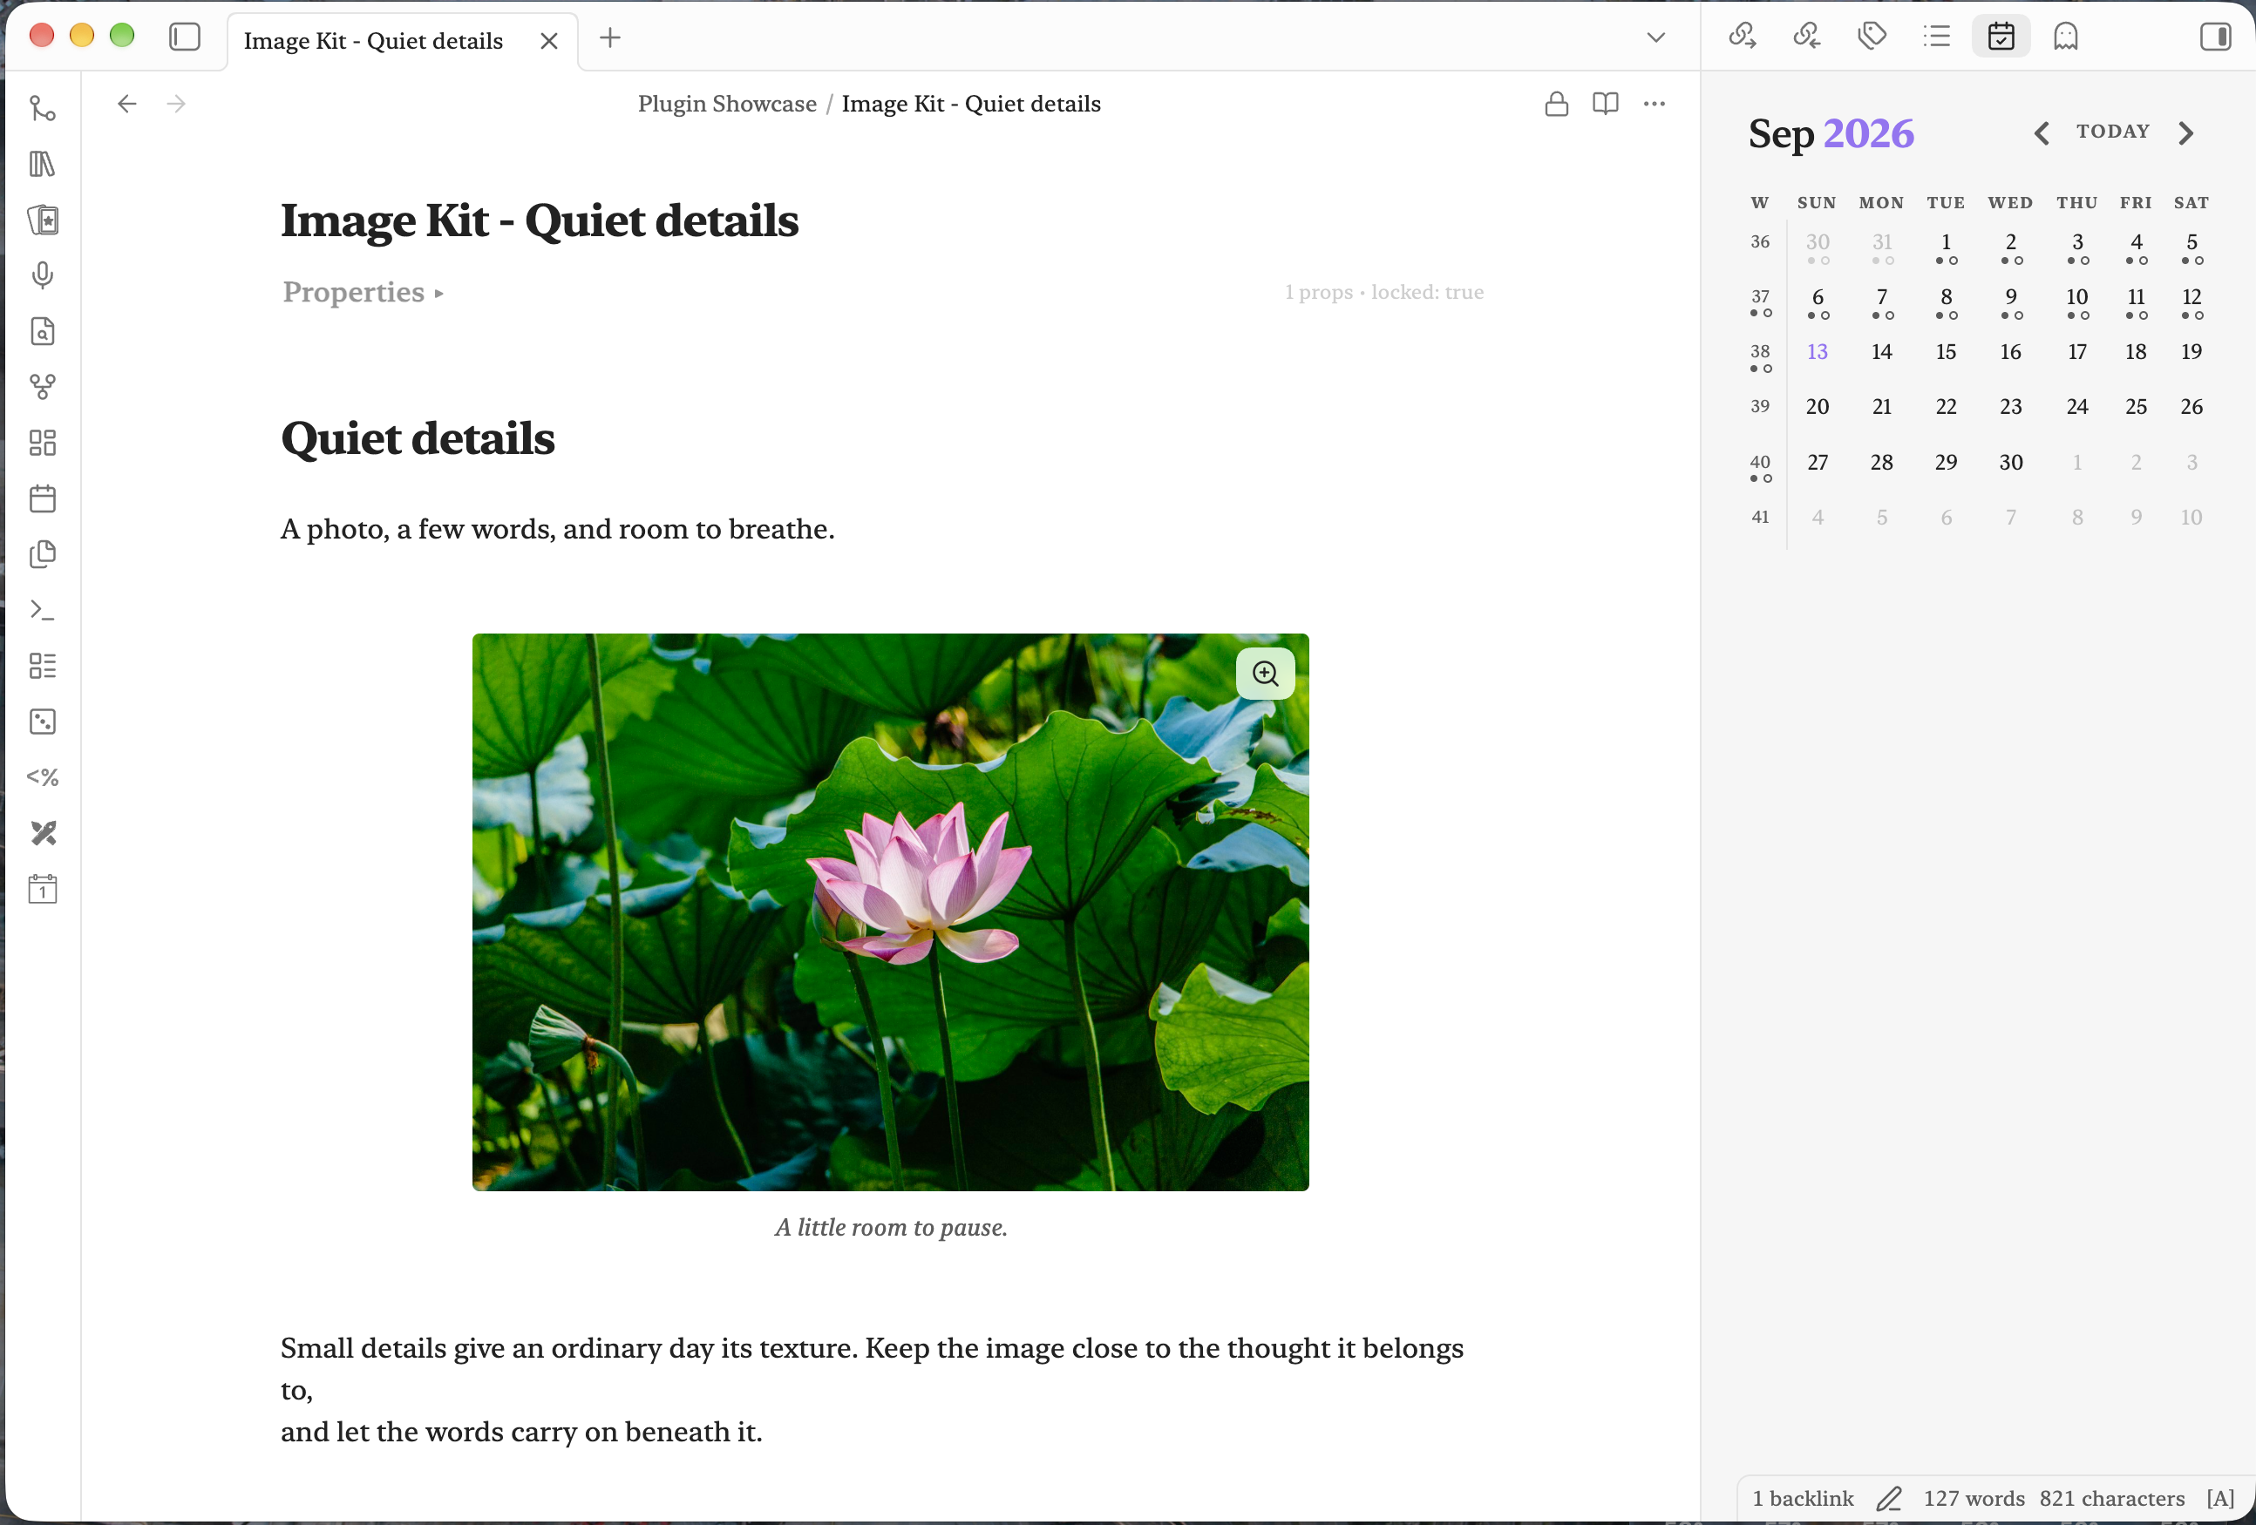Click TODAY in the calendar
Viewport: 2256px width, 1525px height.
(2112, 132)
